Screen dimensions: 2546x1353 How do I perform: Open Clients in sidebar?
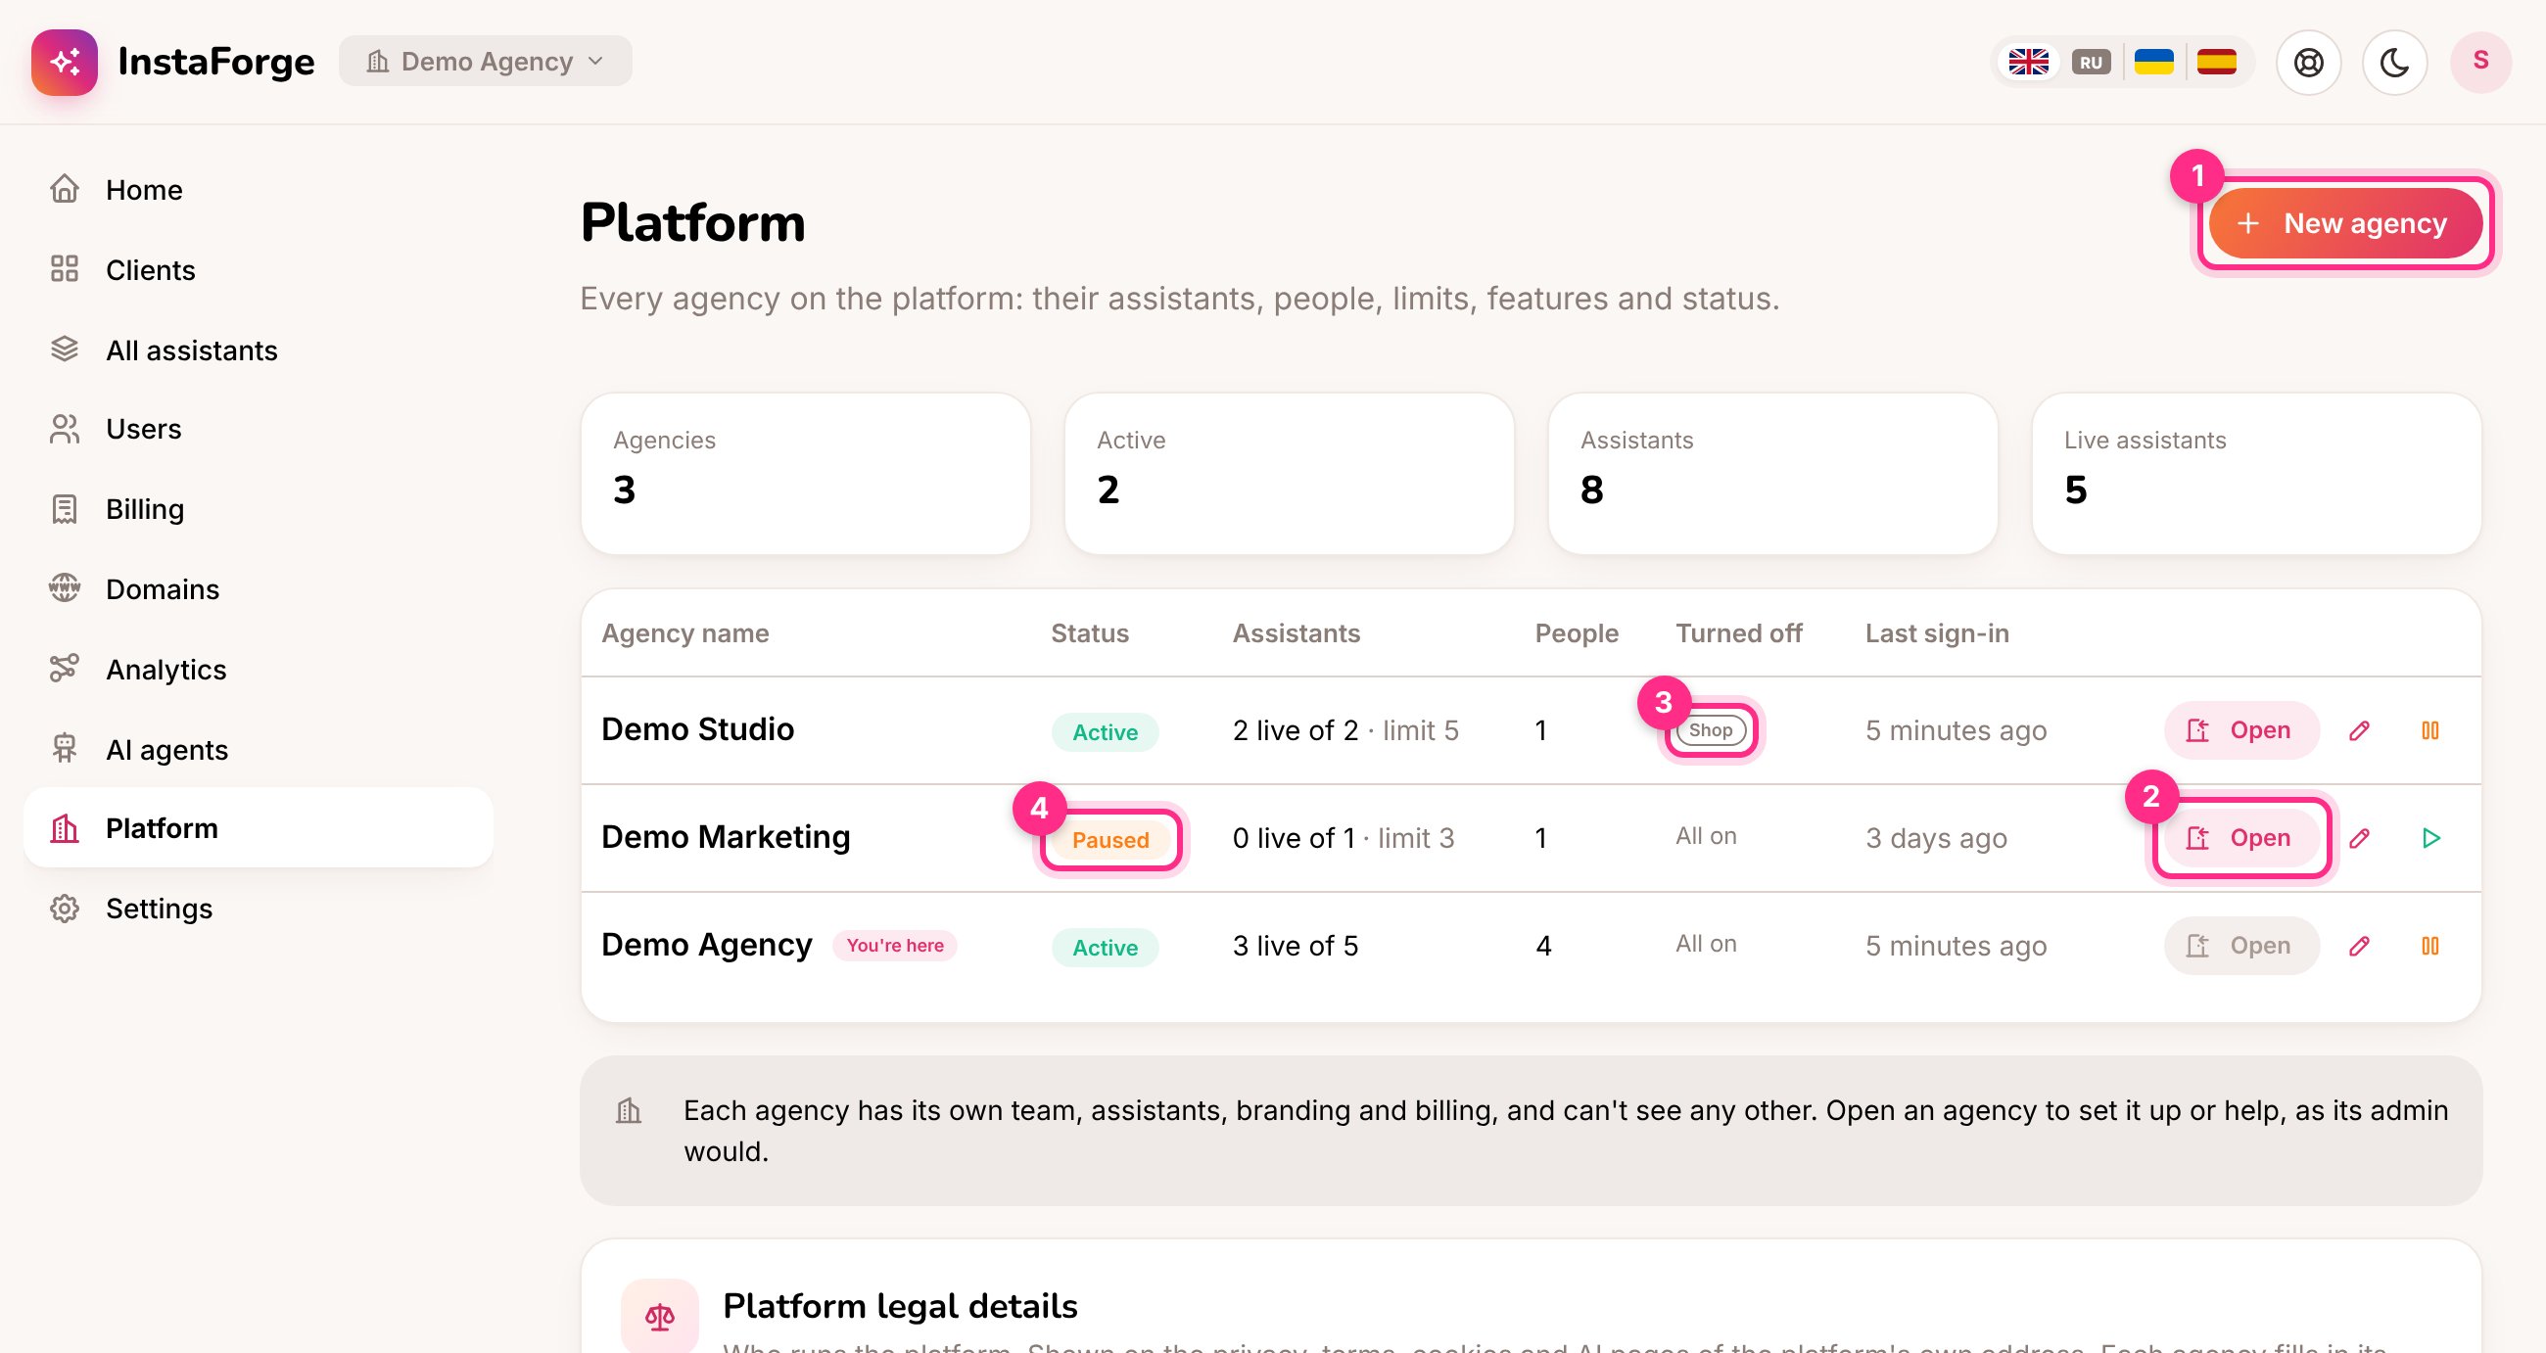pyautogui.click(x=258, y=270)
